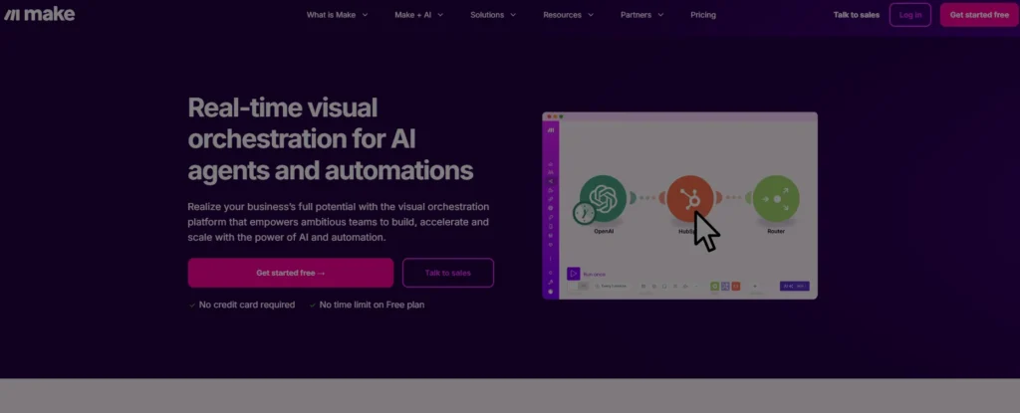Click the clock schedule icon on OpenAI
Viewport: 1020px width, 413px height.
pyautogui.click(x=584, y=213)
